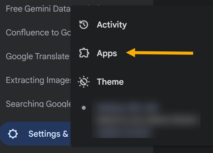
Task: Click the Activity history clock icon
Action: [x=84, y=25]
